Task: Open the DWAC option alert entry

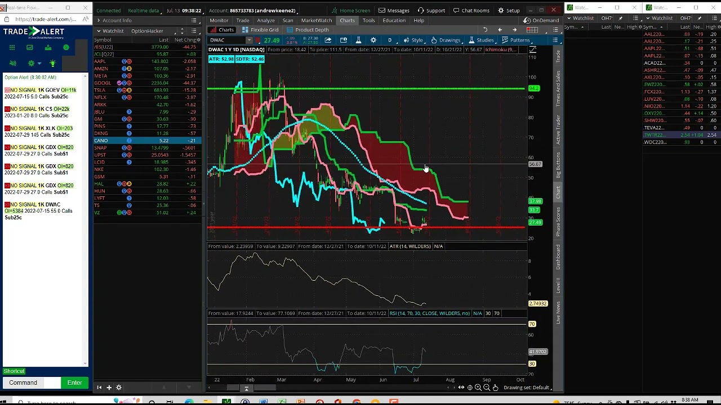Action: click(38, 211)
